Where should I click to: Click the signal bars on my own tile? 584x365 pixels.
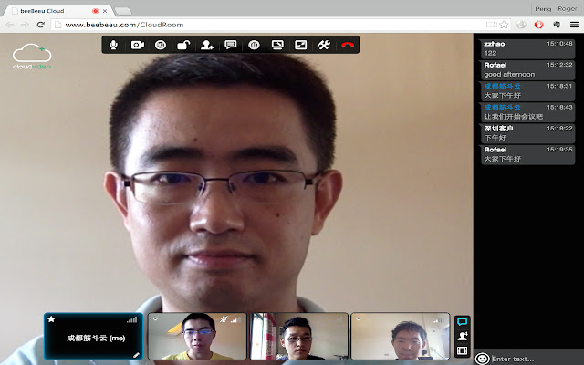tap(131, 319)
